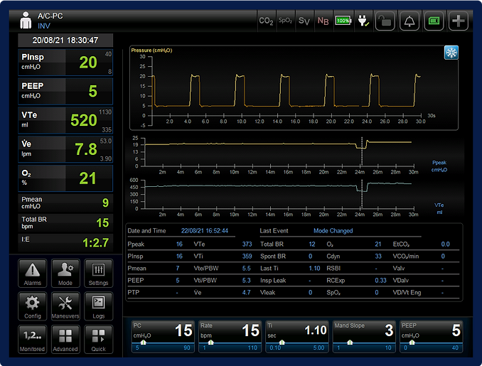Switch to Advanced layout view

(65, 340)
